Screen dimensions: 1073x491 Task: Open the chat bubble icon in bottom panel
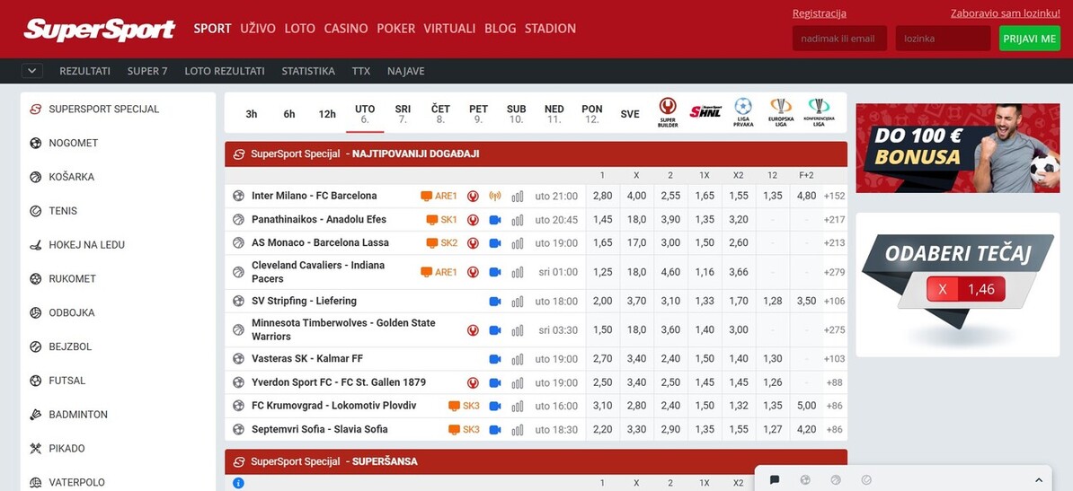pos(775,480)
